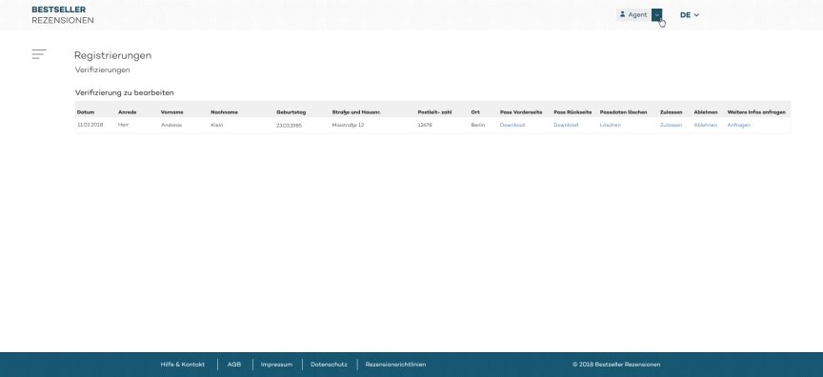This screenshot has width=823, height=377.
Task: Click Zulassen link for Andreas Klein
Action: point(671,125)
